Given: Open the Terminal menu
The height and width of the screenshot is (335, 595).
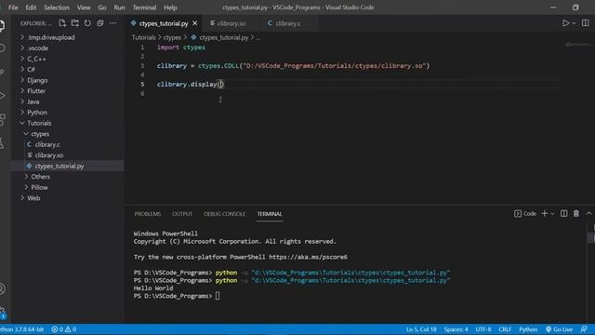Looking at the screenshot, I should (144, 7).
